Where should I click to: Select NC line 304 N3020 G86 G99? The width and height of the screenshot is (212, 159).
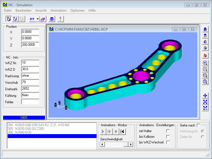[52, 125]
